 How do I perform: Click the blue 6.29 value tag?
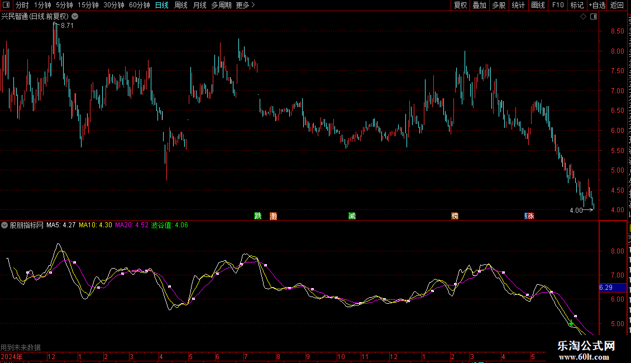(613, 288)
